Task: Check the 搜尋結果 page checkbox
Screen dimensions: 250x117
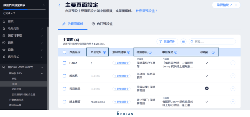Action: pyautogui.click(x=64, y=89)
